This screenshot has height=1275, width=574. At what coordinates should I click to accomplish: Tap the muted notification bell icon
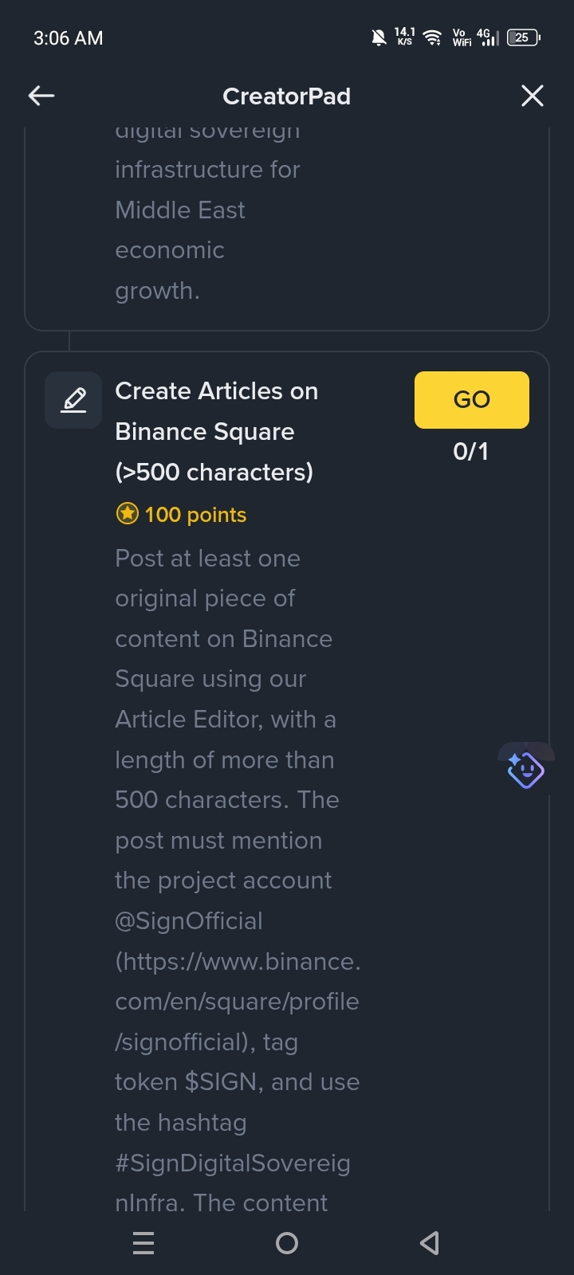(x=379, y=37)
